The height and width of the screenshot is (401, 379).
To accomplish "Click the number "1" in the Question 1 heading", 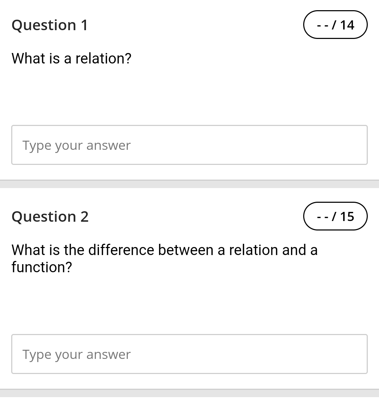I will pyautogui.click(x=84, y=25).
